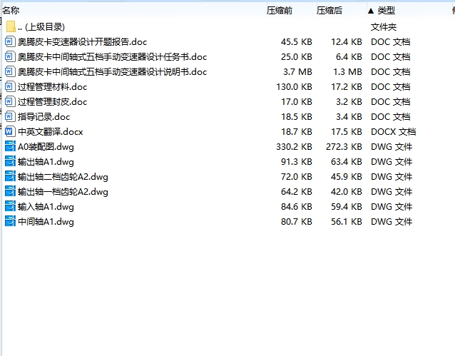Screen dimensions: 455x356
Task: Click the 17.5 KB compressed size value
Action: pyautogui.click(x=347, y=132)
